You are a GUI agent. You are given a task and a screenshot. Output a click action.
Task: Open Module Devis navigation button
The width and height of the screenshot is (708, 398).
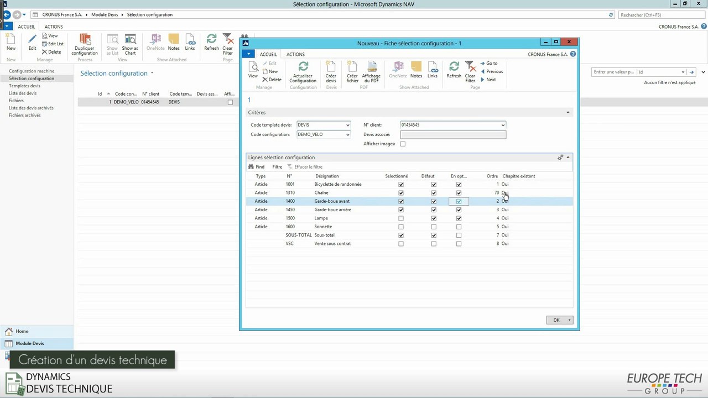37,343
